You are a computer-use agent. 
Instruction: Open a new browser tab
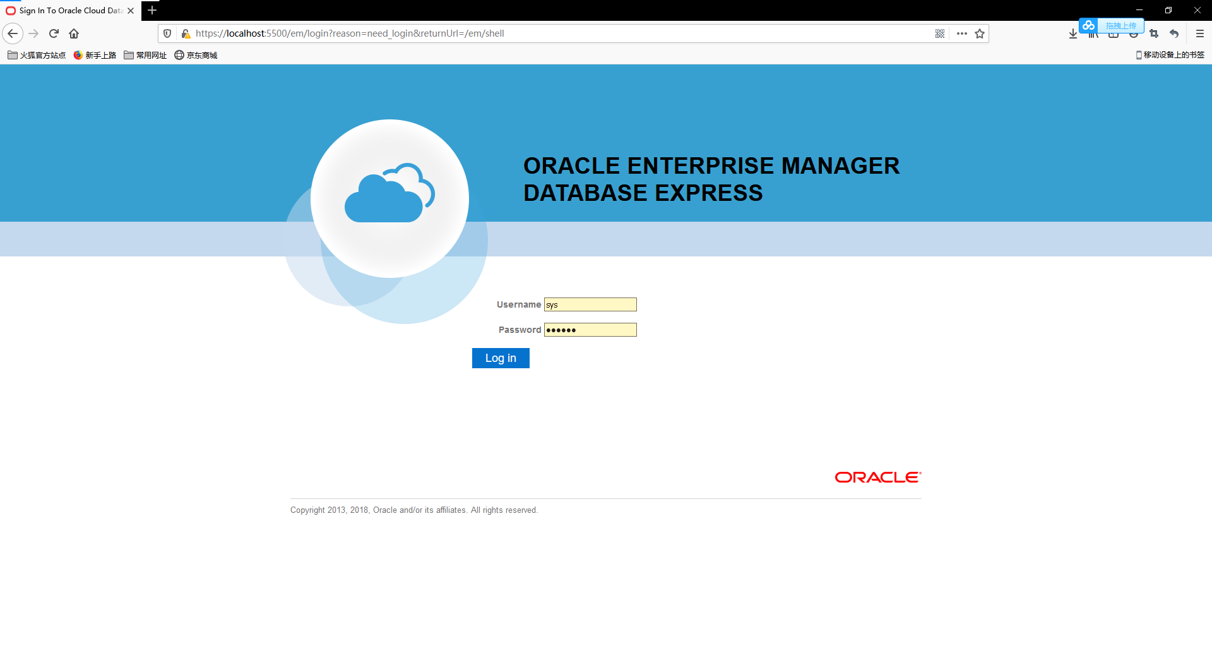click(x=152, y=10)
